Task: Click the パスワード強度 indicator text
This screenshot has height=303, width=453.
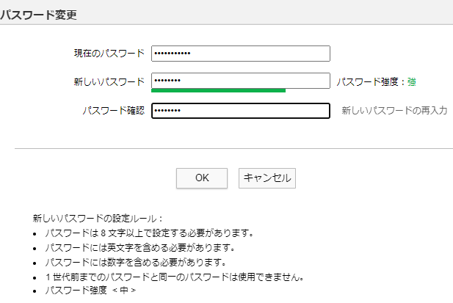Action: (377, 82)
